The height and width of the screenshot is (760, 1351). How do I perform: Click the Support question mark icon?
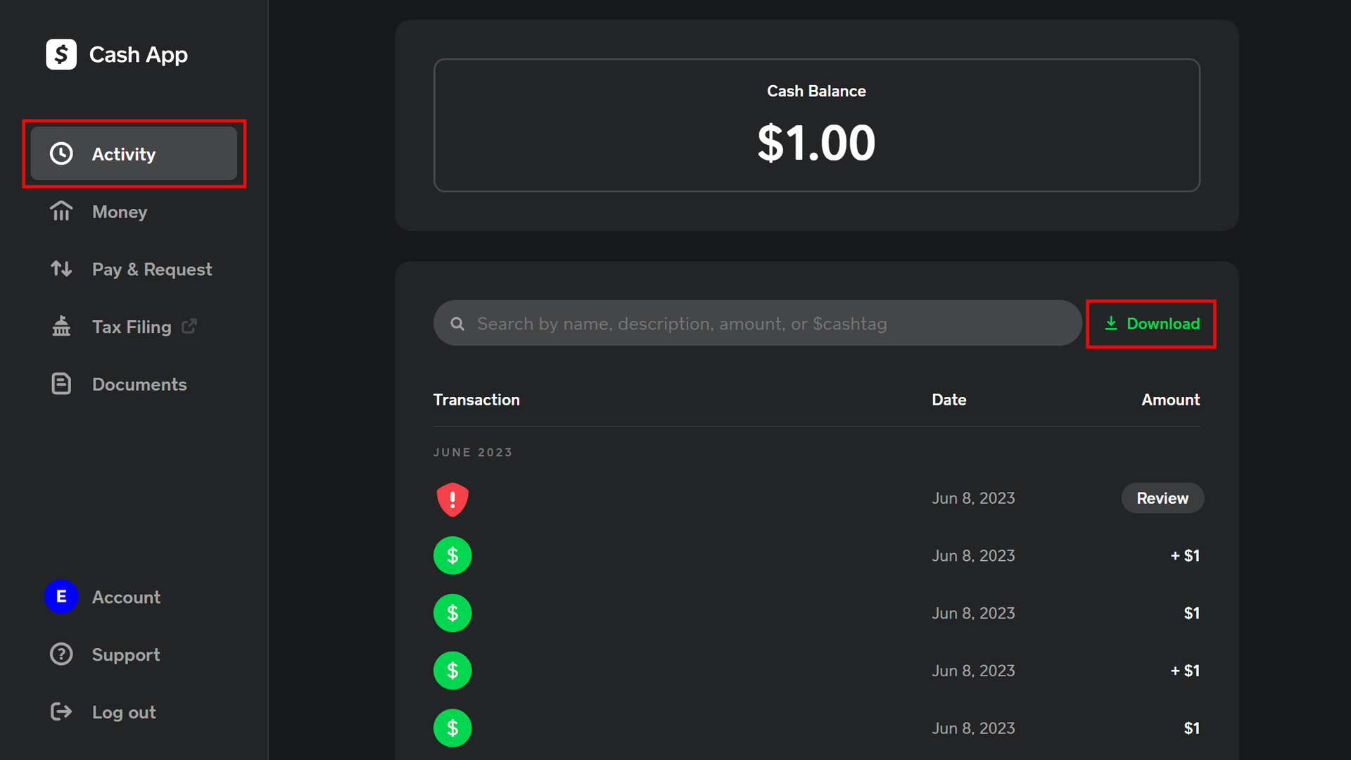tap(61, 654)
